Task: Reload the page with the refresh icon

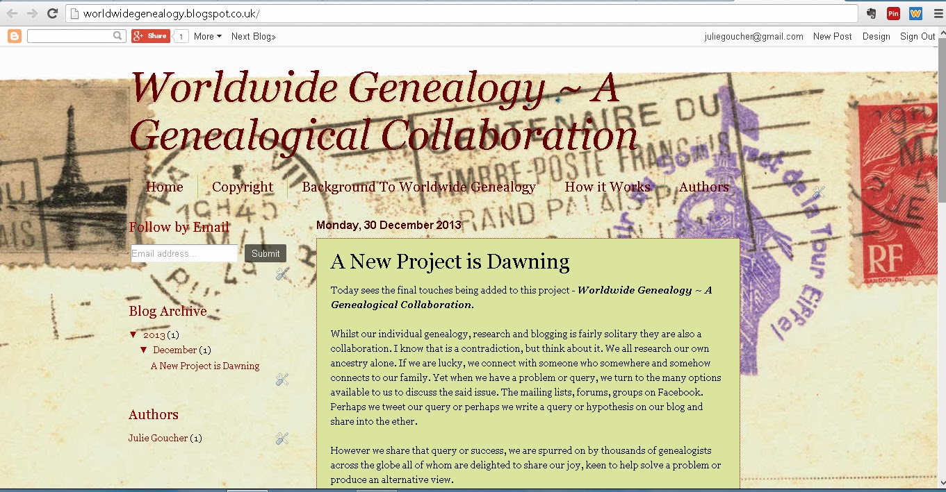Action: tap(52, 13)
